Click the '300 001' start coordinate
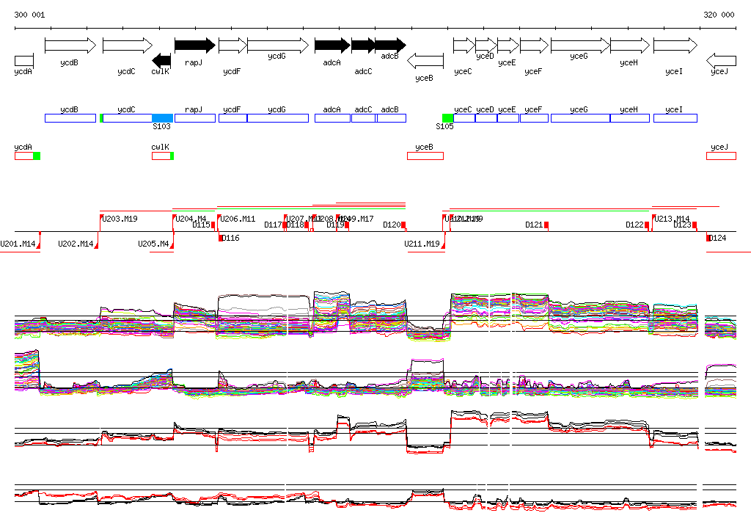751x524 pixels. tap(29, 15)
